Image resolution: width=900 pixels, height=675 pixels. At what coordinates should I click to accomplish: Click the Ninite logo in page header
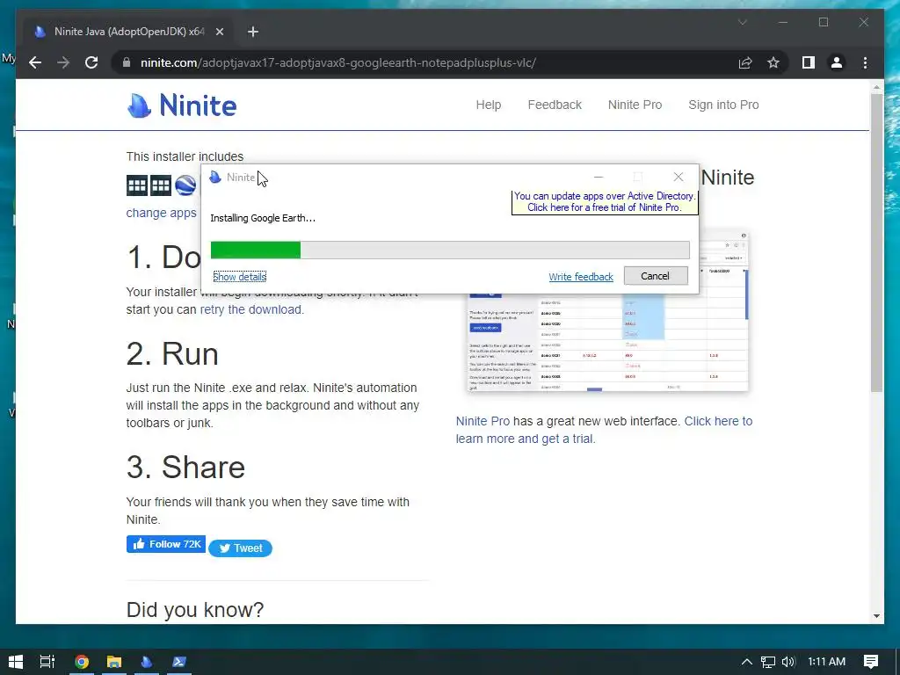[181, 105]
